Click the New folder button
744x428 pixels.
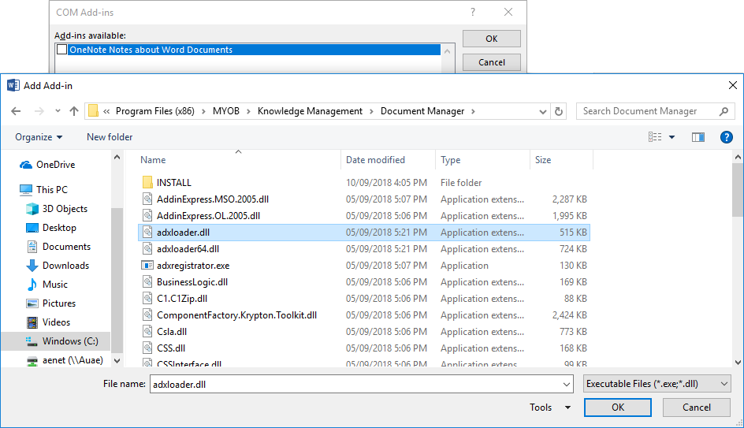pyautogui.click(x=110, y=137)
